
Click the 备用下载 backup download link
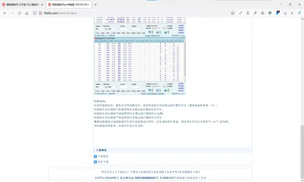click(x=103, y=162)
